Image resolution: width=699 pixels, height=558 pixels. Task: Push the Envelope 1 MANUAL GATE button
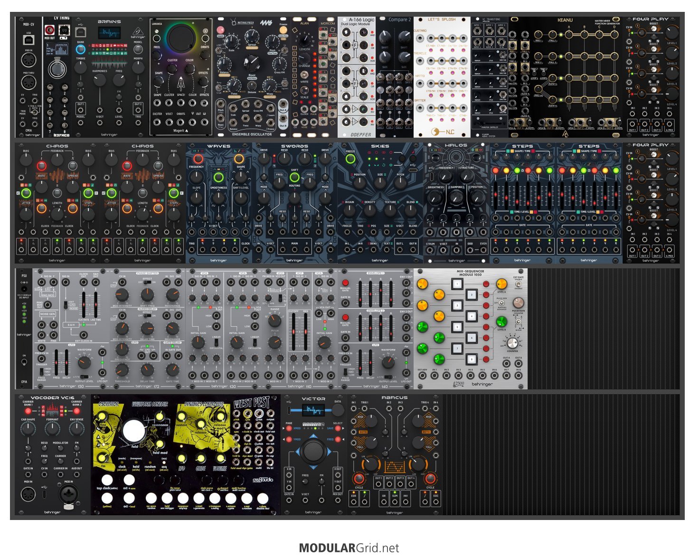click(x=345, y=283)
